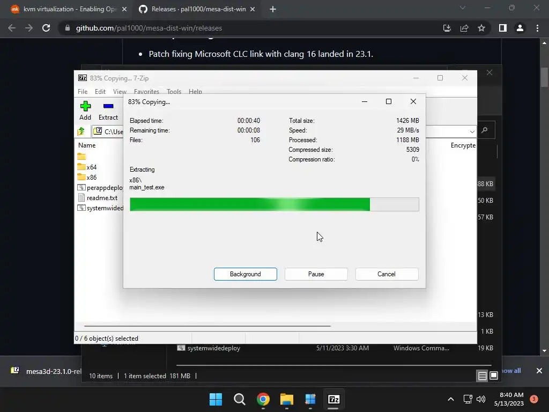Toggle Chrome side panel icon

(503, 28)
